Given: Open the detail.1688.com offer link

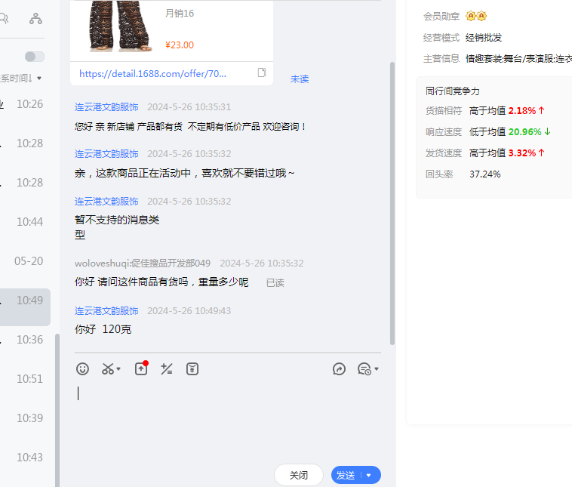Looking at the screenshot, I should [x=153, y=74].
